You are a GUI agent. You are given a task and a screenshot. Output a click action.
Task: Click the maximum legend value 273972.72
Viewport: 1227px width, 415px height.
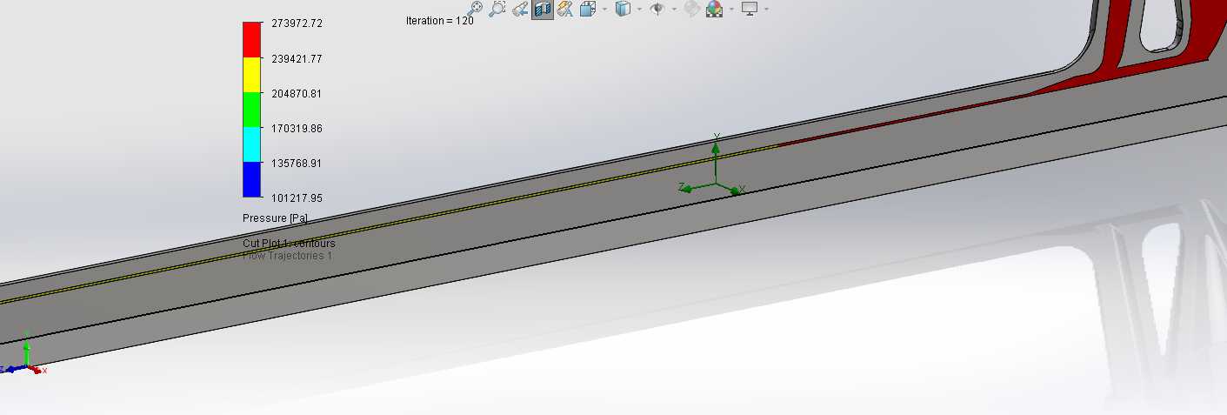[x=297, y=23]
